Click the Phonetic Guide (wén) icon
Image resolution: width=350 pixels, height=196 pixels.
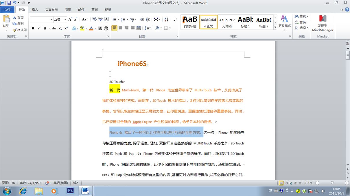pos(100,20)
